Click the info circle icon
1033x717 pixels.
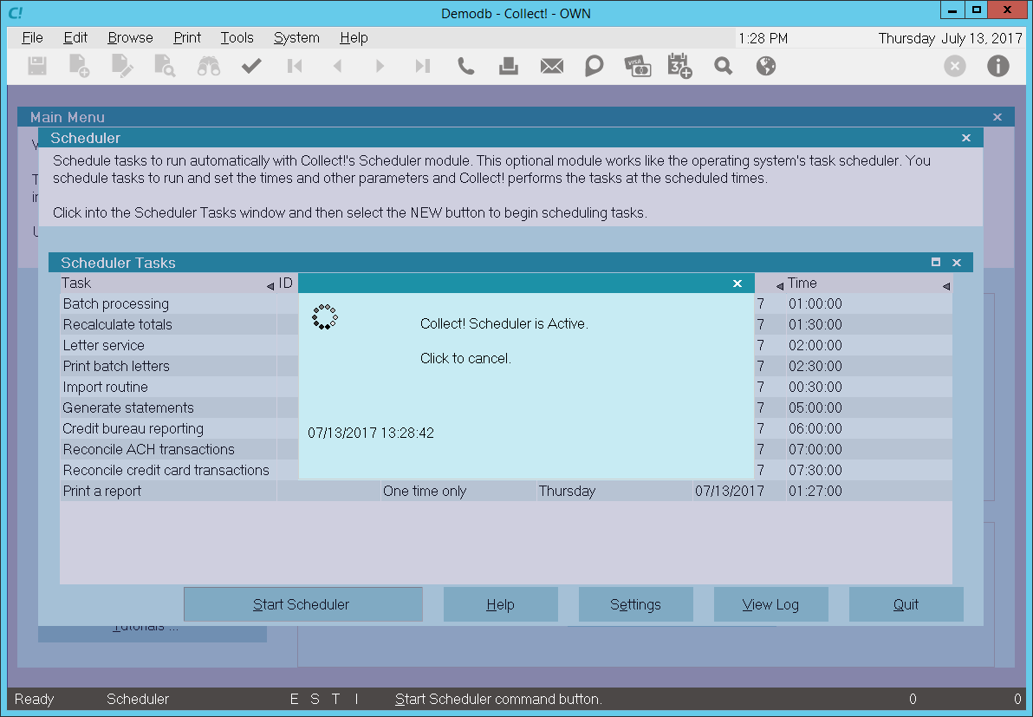pyautogui.click(x=998, y=66)
